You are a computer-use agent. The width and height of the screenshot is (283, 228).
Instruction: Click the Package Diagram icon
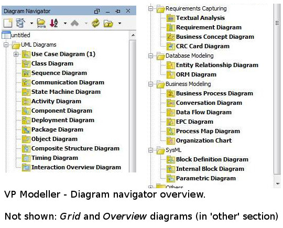[26, 129]
